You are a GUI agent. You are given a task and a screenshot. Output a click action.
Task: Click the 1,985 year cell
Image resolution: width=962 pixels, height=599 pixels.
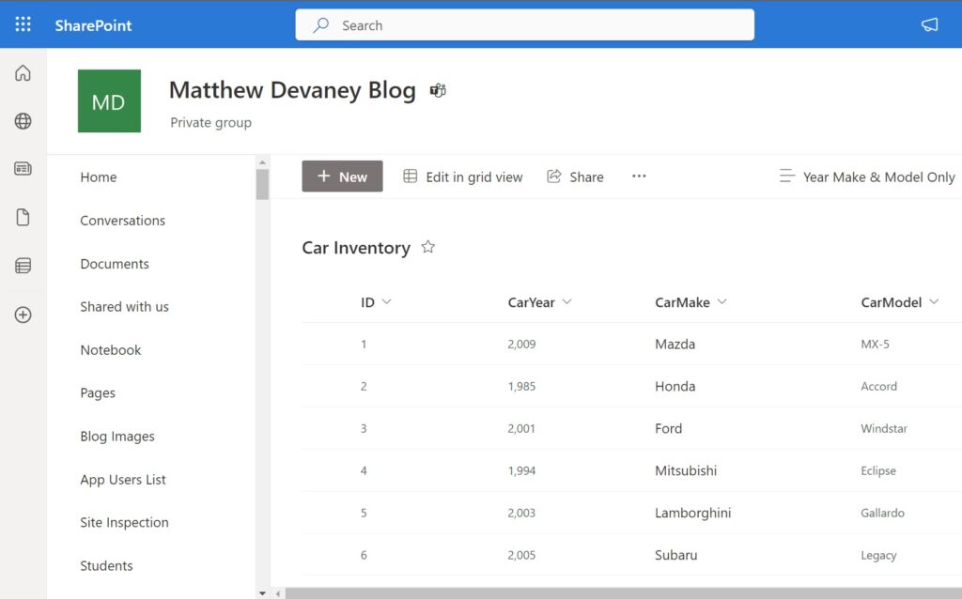pyautogui.click(x=521, y=386)
